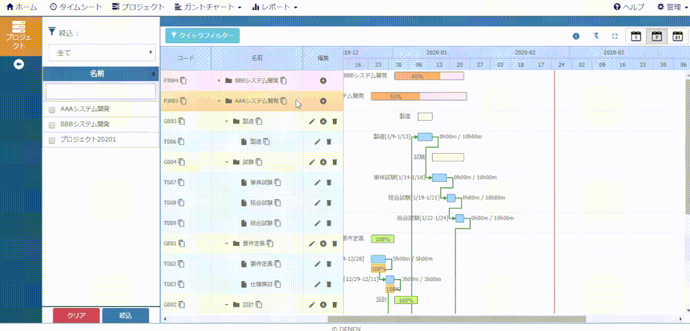Click the horizontal scrollbar thumb under Gantt
The image size is (690, 331).
(457, 319)
